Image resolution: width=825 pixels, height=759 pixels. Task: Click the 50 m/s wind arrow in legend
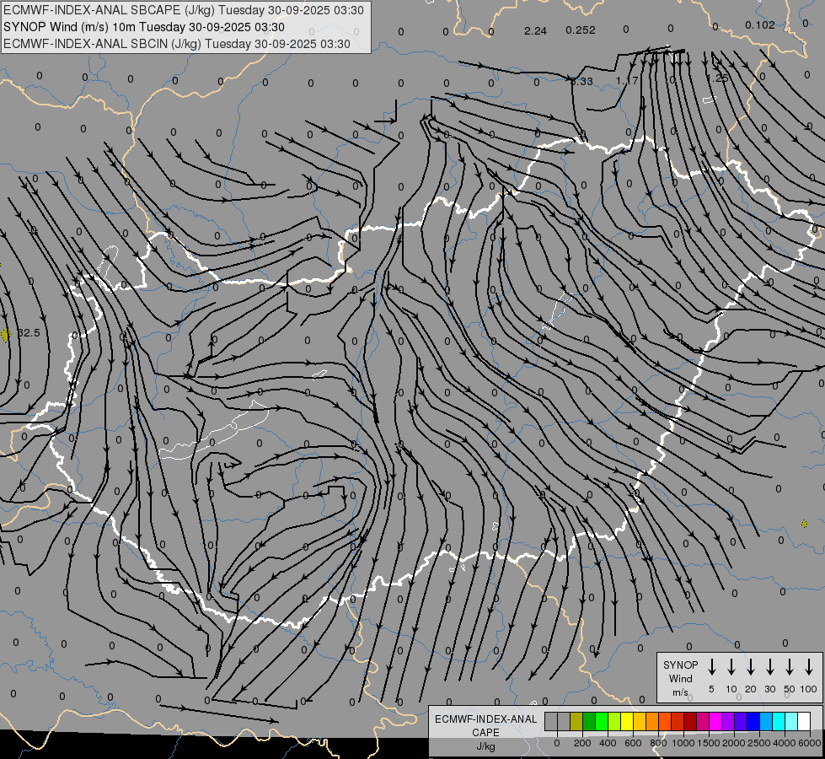(x=790, y=667)
